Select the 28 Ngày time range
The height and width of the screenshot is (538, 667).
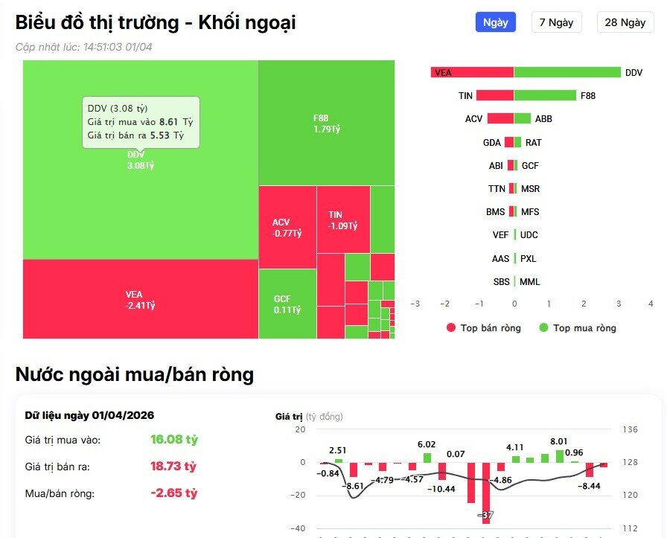point(625,22)
